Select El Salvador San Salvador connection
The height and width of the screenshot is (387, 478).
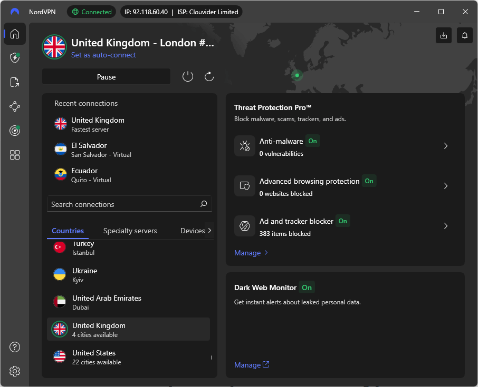tap(129, 150)
